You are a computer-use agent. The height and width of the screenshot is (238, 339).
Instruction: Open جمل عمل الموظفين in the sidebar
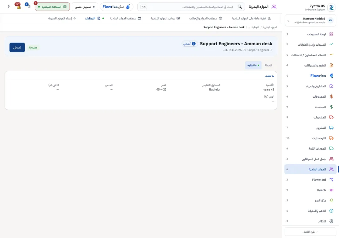[x=310, y=159]
